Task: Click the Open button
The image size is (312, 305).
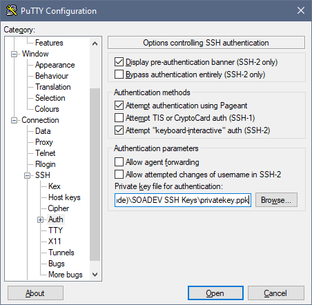Action: tap(215, 293)
